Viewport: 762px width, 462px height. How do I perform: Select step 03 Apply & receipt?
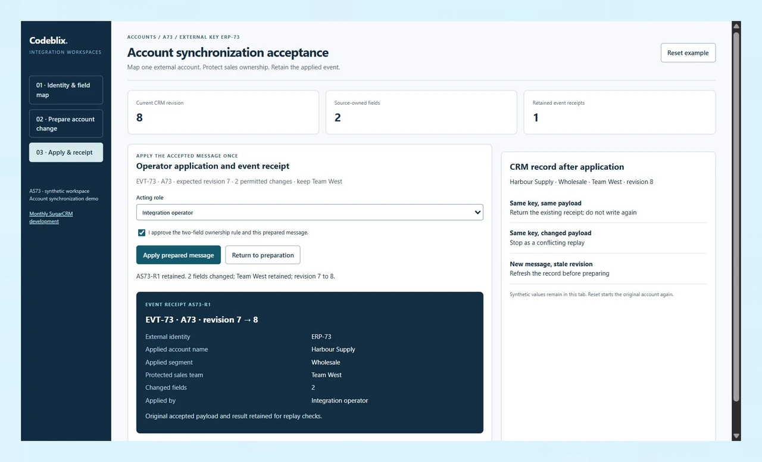(66, 152)
